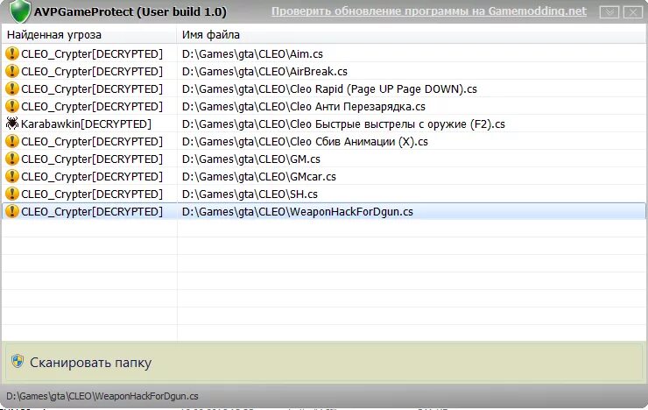Select Karabawkin[DECRYPTED] threat entry
The height and width of the screenshot is (410, 648).
(86, 124)
